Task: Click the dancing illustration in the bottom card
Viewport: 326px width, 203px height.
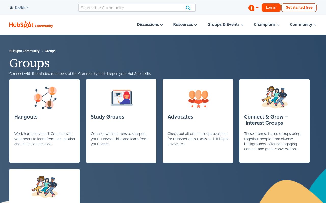Action: pyautogui.click(x=45, y=187)
